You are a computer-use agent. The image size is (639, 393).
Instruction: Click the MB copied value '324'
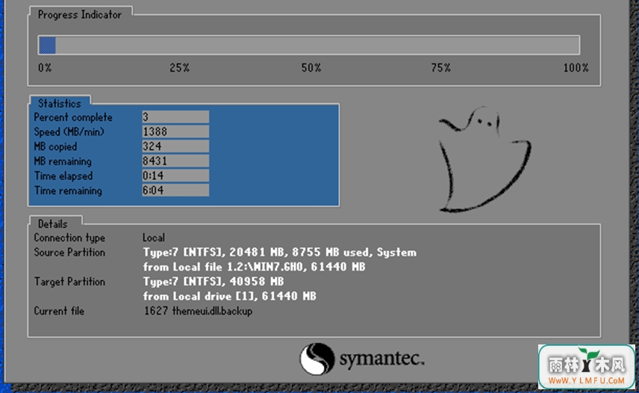tap(175, 146)
